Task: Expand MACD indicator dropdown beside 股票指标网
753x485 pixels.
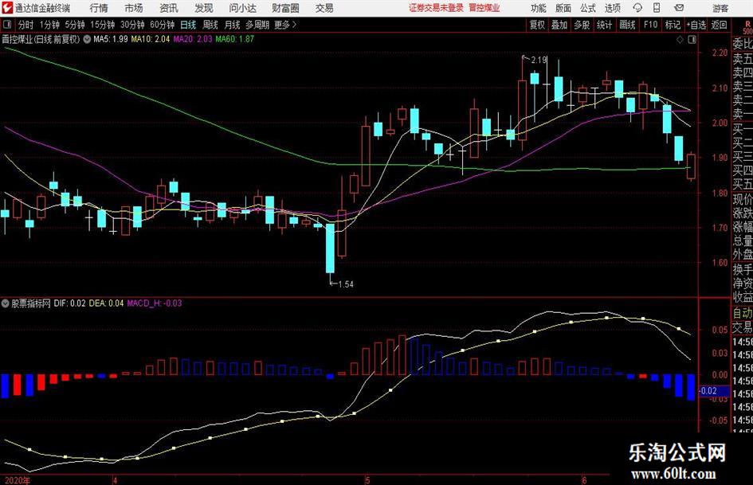Action: (x=6, y=303)
